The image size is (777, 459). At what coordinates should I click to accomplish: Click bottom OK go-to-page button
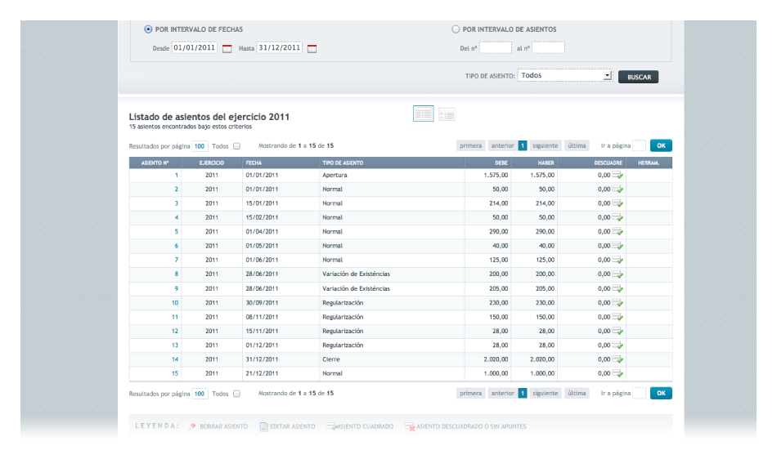661,393
